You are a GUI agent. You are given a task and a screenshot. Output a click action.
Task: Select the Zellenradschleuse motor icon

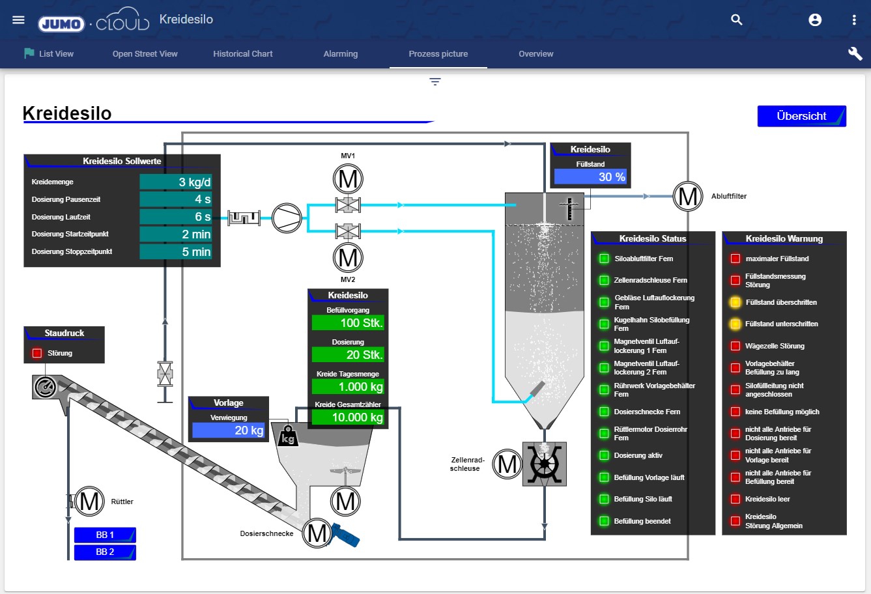507,464
